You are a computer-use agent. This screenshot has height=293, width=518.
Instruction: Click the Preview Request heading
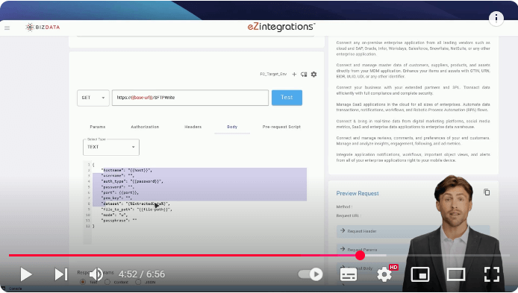[358, 194]
